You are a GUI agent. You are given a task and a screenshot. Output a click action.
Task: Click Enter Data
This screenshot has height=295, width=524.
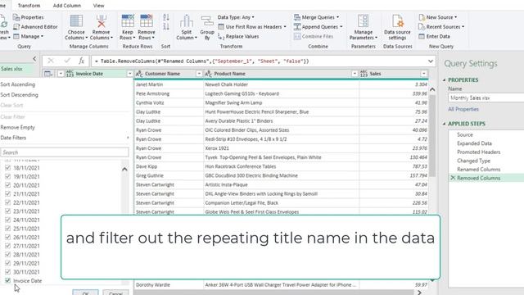[435, 36]
